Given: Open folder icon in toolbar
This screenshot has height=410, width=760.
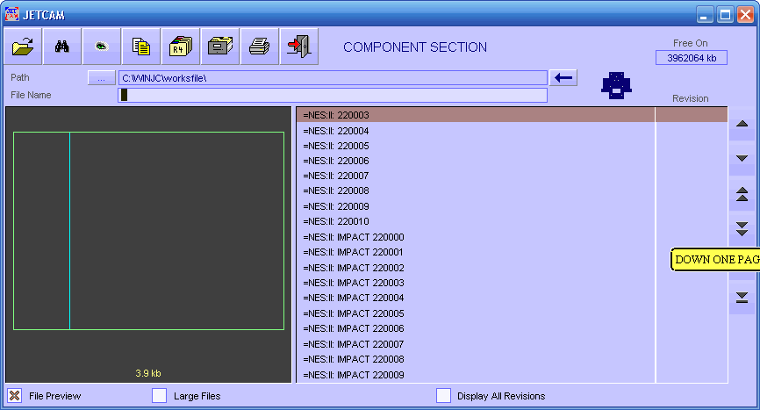Looking at the screenshot, I should coord(23,47).
